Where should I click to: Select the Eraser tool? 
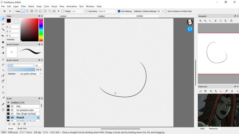click(x=3, y=24)
